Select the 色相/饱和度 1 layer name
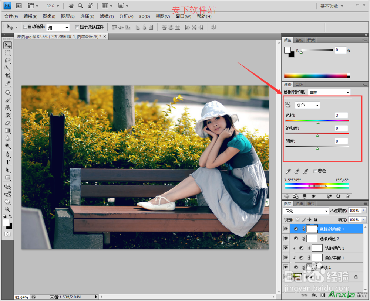This screenshot has height=301, width=370. pos(332,229)
